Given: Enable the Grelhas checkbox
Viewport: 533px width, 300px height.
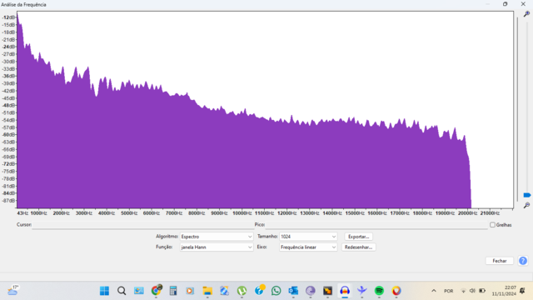Looking at the screenshot, I should (492, 225).
